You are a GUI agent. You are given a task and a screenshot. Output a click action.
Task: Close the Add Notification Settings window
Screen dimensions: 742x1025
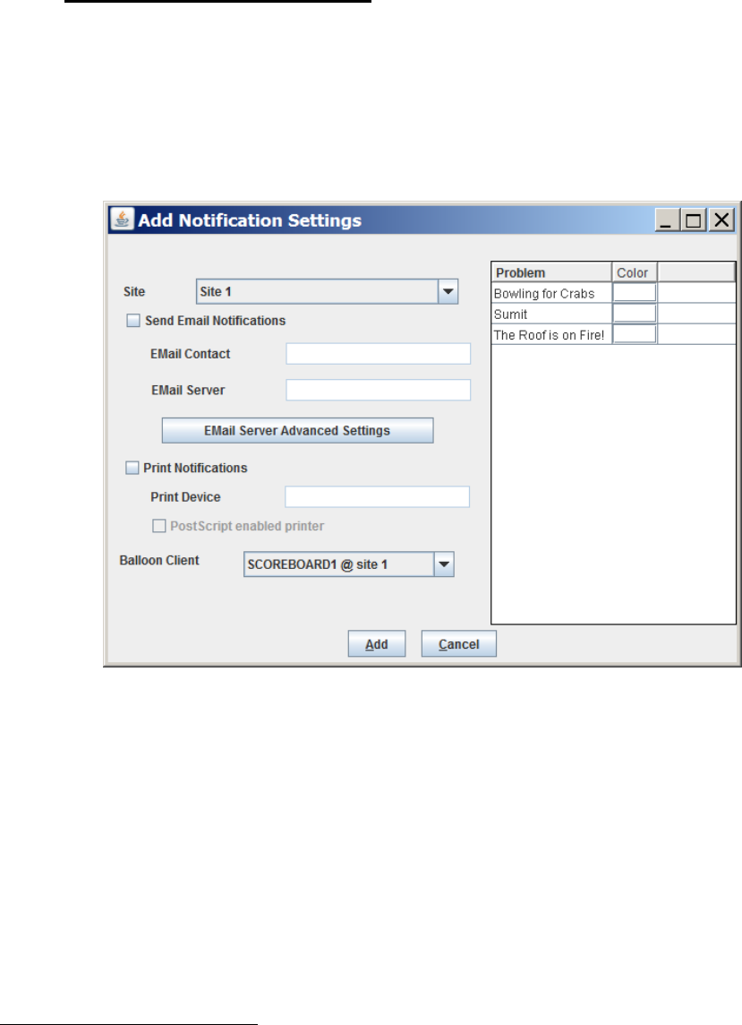(x=721, y=220)
